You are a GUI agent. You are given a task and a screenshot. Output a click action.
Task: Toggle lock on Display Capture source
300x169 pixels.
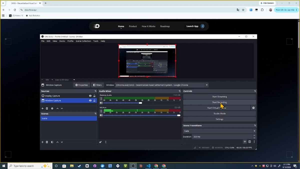pyautogui.click(x=94, y=96)
